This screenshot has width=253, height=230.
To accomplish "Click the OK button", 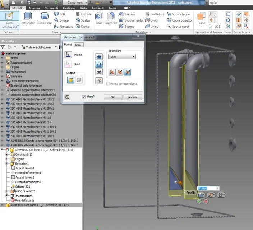I will 112,97.
